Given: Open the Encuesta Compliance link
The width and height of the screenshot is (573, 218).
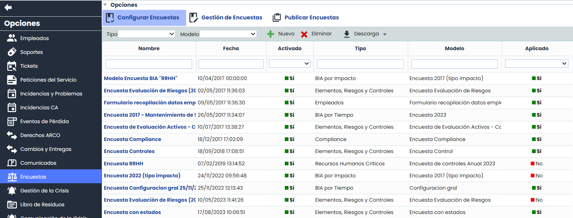Looking at the screenshot, I should (133, 139).
